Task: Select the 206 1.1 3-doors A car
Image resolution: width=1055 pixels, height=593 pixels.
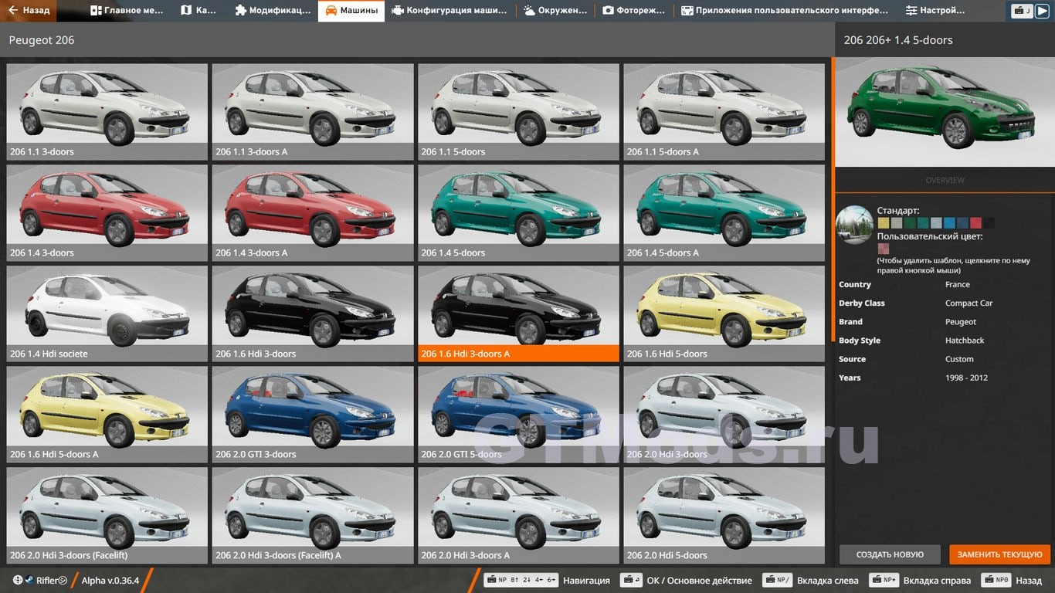Action: tap(313, 111)
